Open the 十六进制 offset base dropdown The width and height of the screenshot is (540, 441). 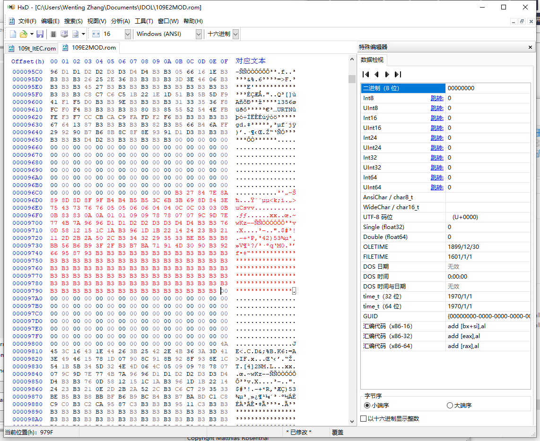click(x=235, y=34)
